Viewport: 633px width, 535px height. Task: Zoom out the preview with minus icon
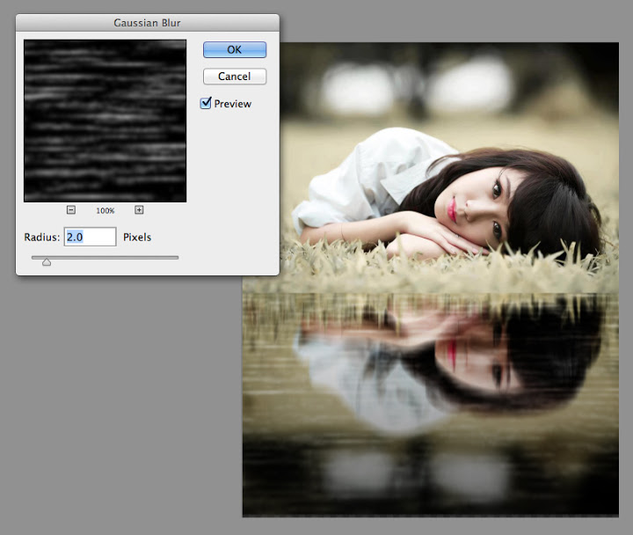click(71, 210)
